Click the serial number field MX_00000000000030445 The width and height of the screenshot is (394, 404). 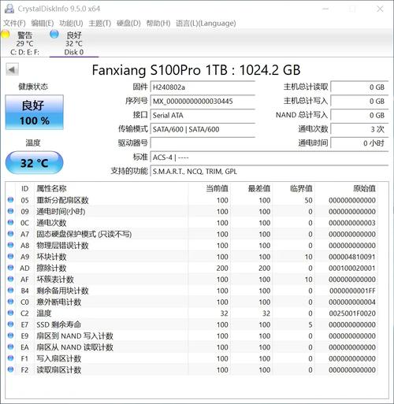point(203,101)
